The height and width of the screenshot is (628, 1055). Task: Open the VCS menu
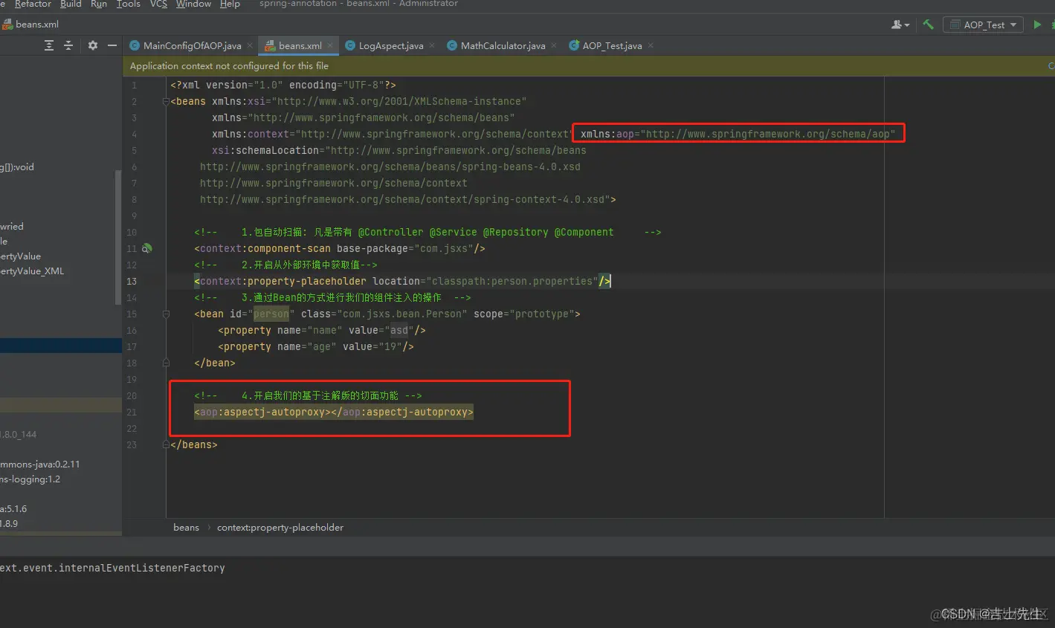158,4
